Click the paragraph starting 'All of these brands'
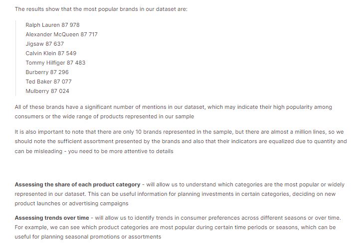 click(174, 112)
